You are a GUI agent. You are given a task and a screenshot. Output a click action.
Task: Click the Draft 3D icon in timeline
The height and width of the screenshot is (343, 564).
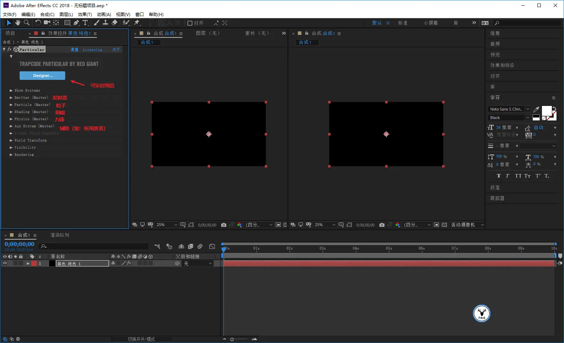pos(169,246)
